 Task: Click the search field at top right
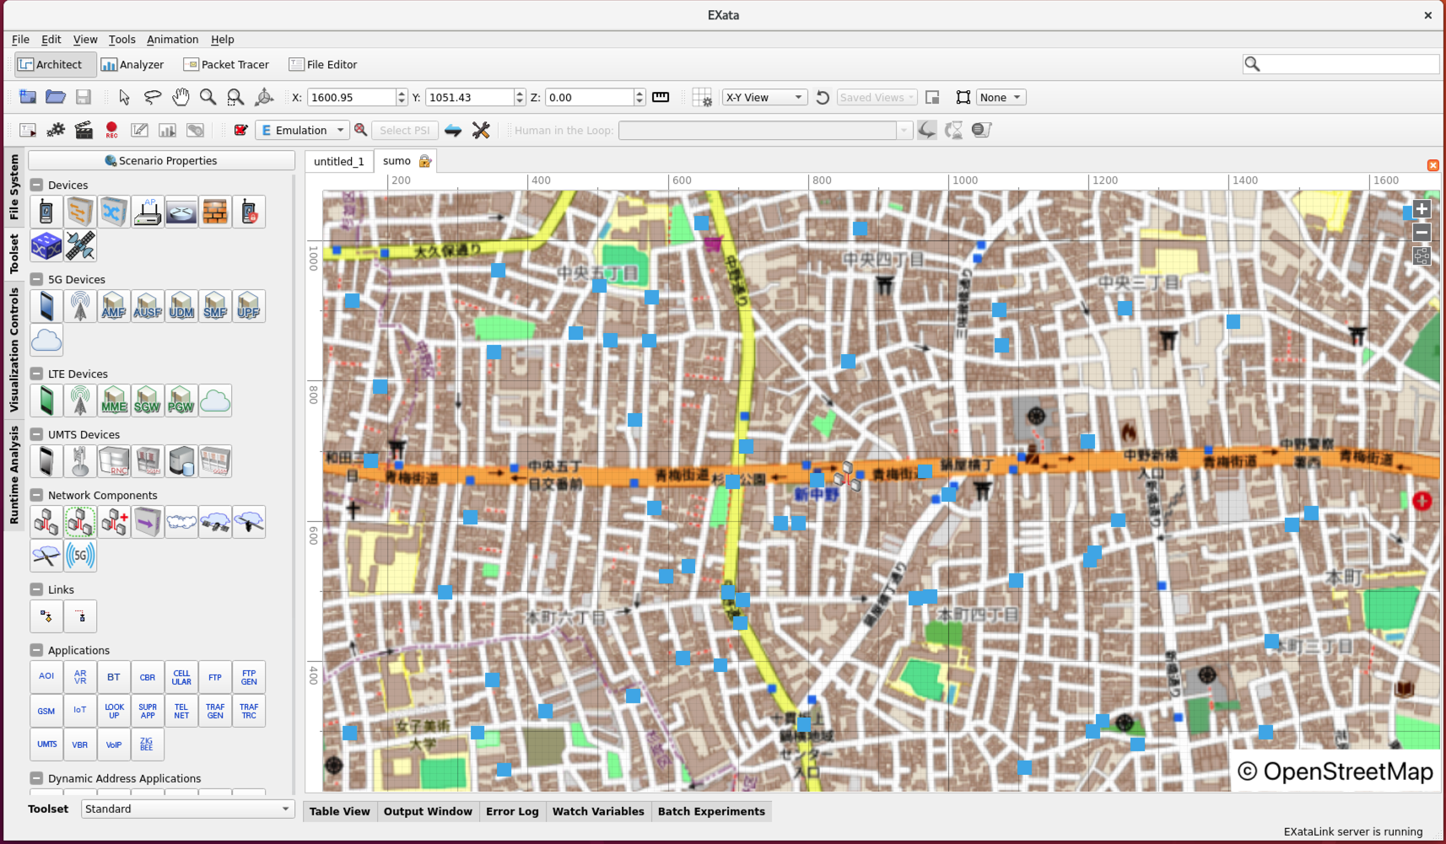(1340, 64)
